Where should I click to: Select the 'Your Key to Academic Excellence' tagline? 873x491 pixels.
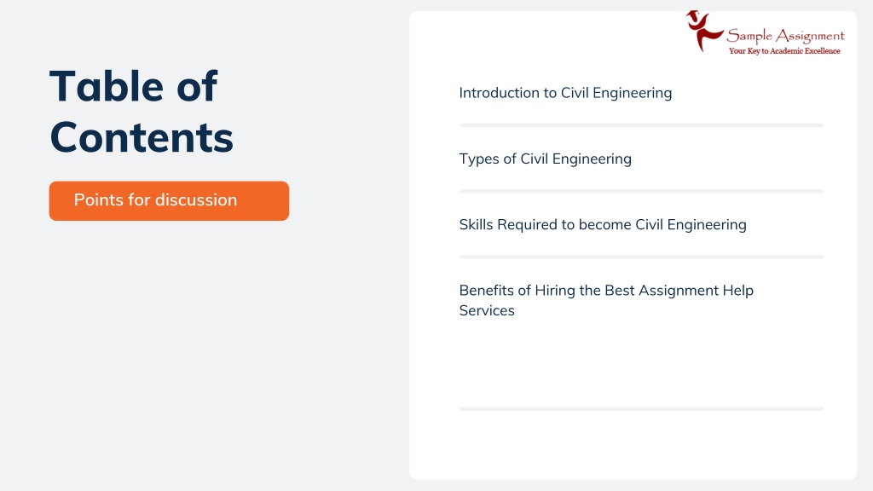[x=784, y=51]
